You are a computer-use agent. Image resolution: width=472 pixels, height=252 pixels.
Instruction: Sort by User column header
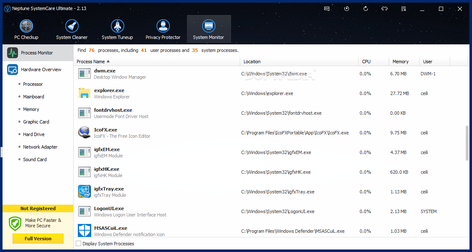tap(435, 62)
